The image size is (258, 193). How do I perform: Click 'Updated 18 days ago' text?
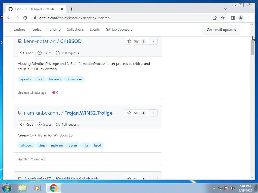click(32, 93)
